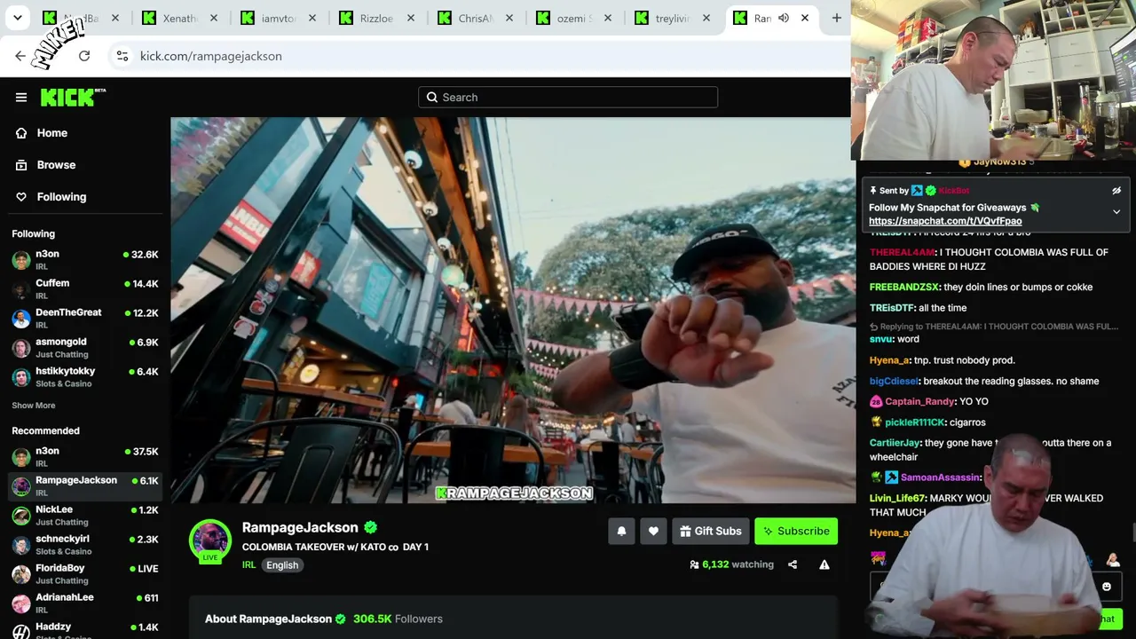Click the magnifier icon in the search box
The height and width of the screenshot is (639, 1136).
pyautogui.click(x=432, y=98)
